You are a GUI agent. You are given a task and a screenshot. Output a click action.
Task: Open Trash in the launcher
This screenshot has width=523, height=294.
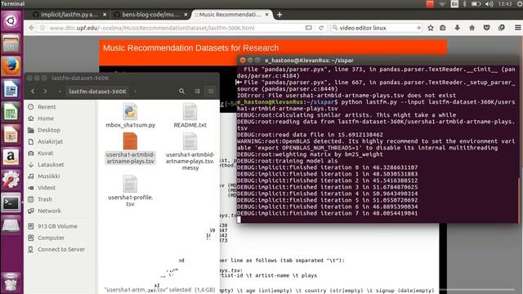coord(11,282)
